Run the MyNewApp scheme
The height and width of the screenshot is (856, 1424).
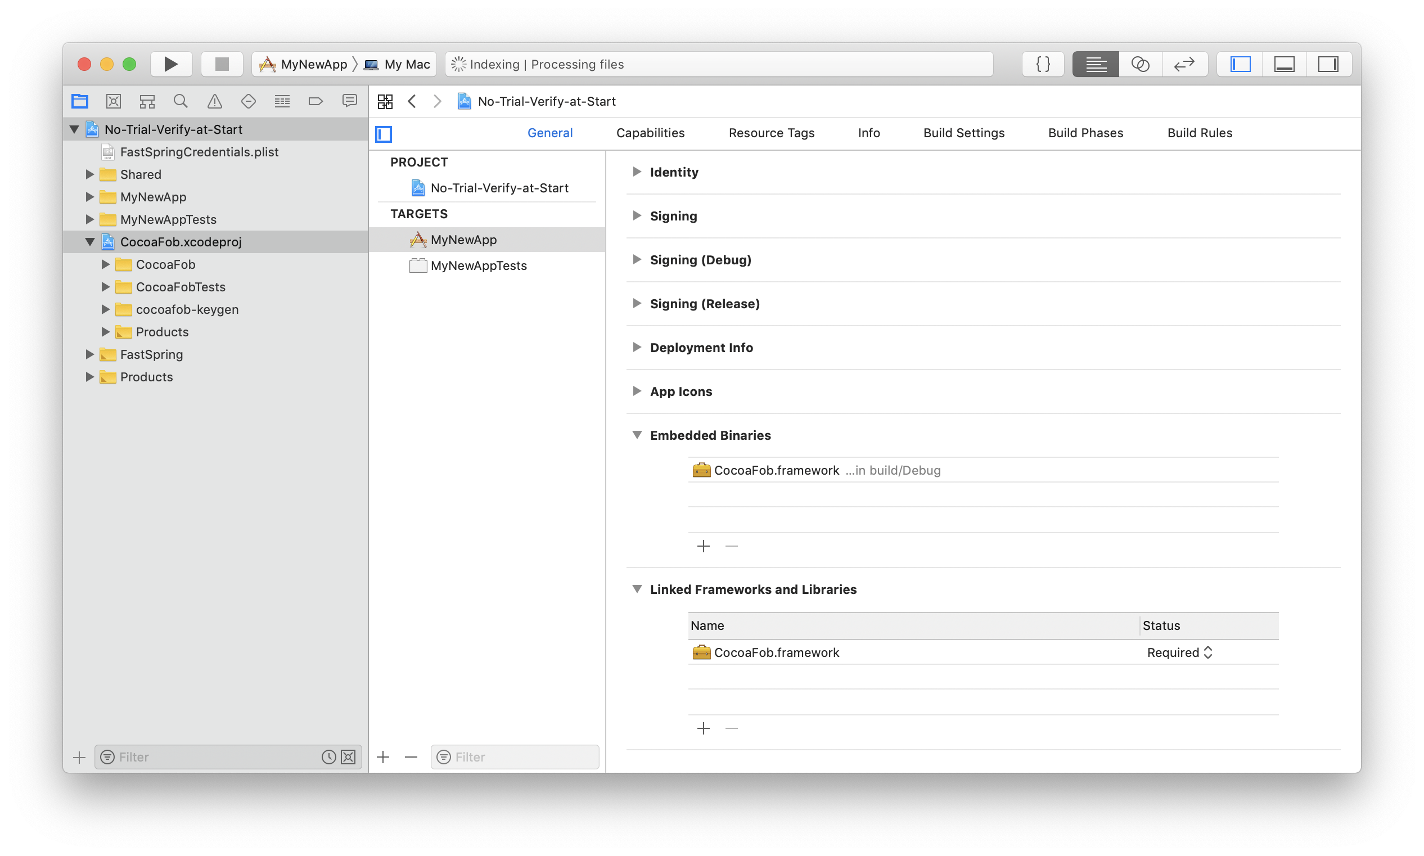coord(171,64)
